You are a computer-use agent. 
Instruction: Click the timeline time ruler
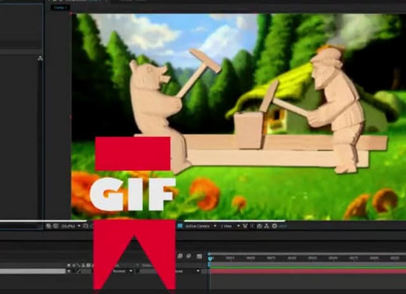308,258
